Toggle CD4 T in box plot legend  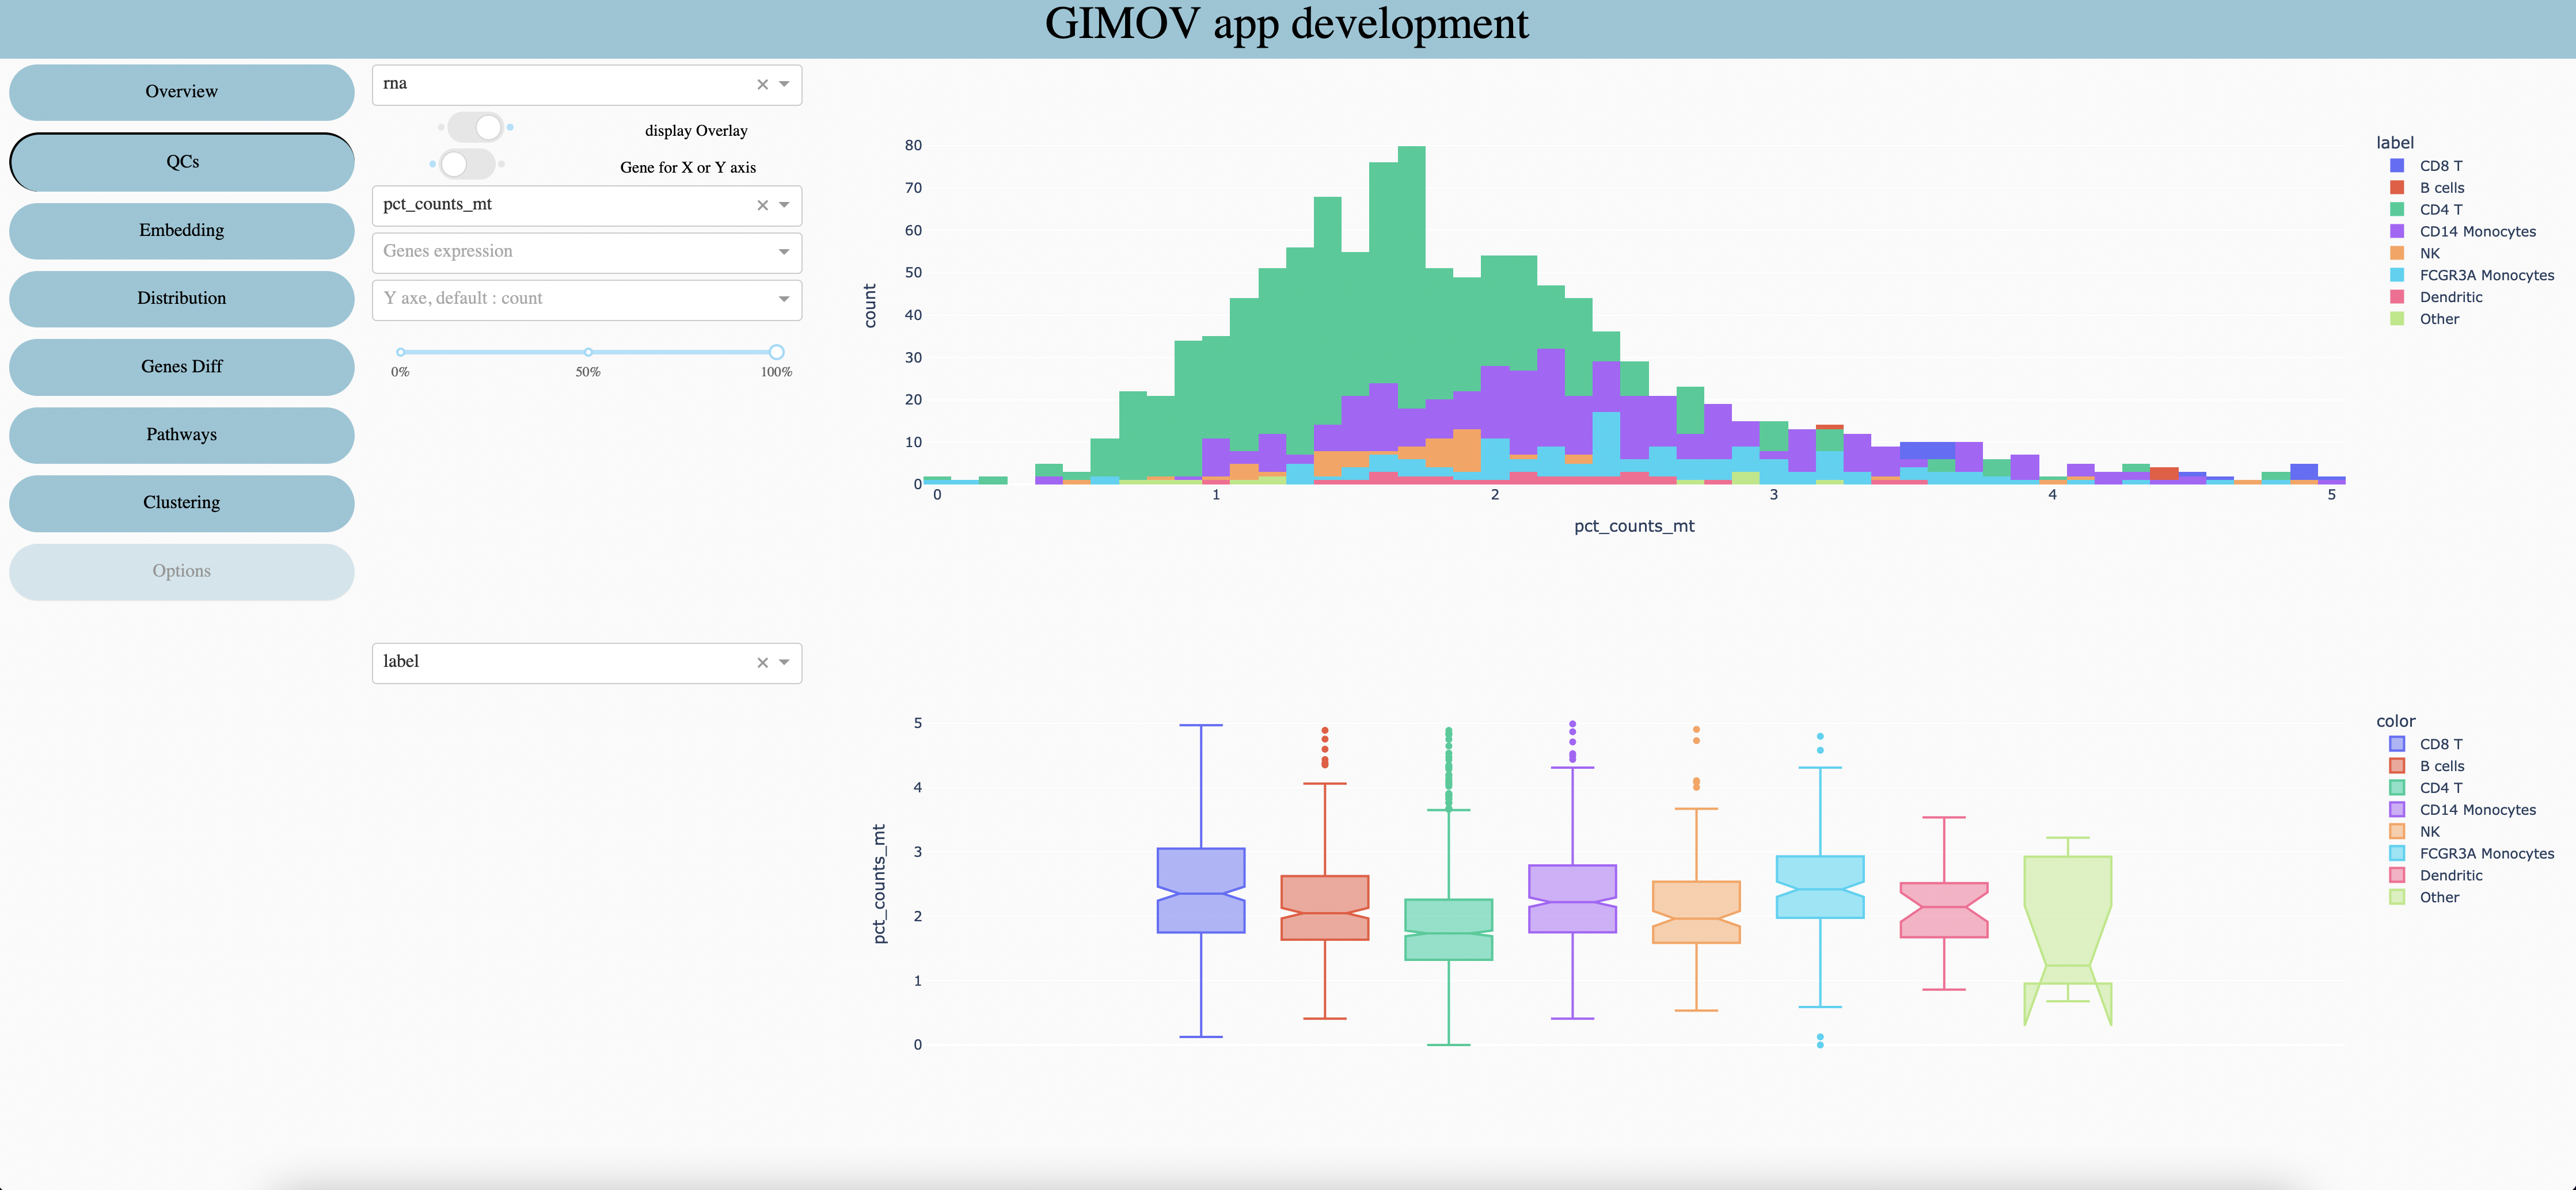(x=2427, y=788)
